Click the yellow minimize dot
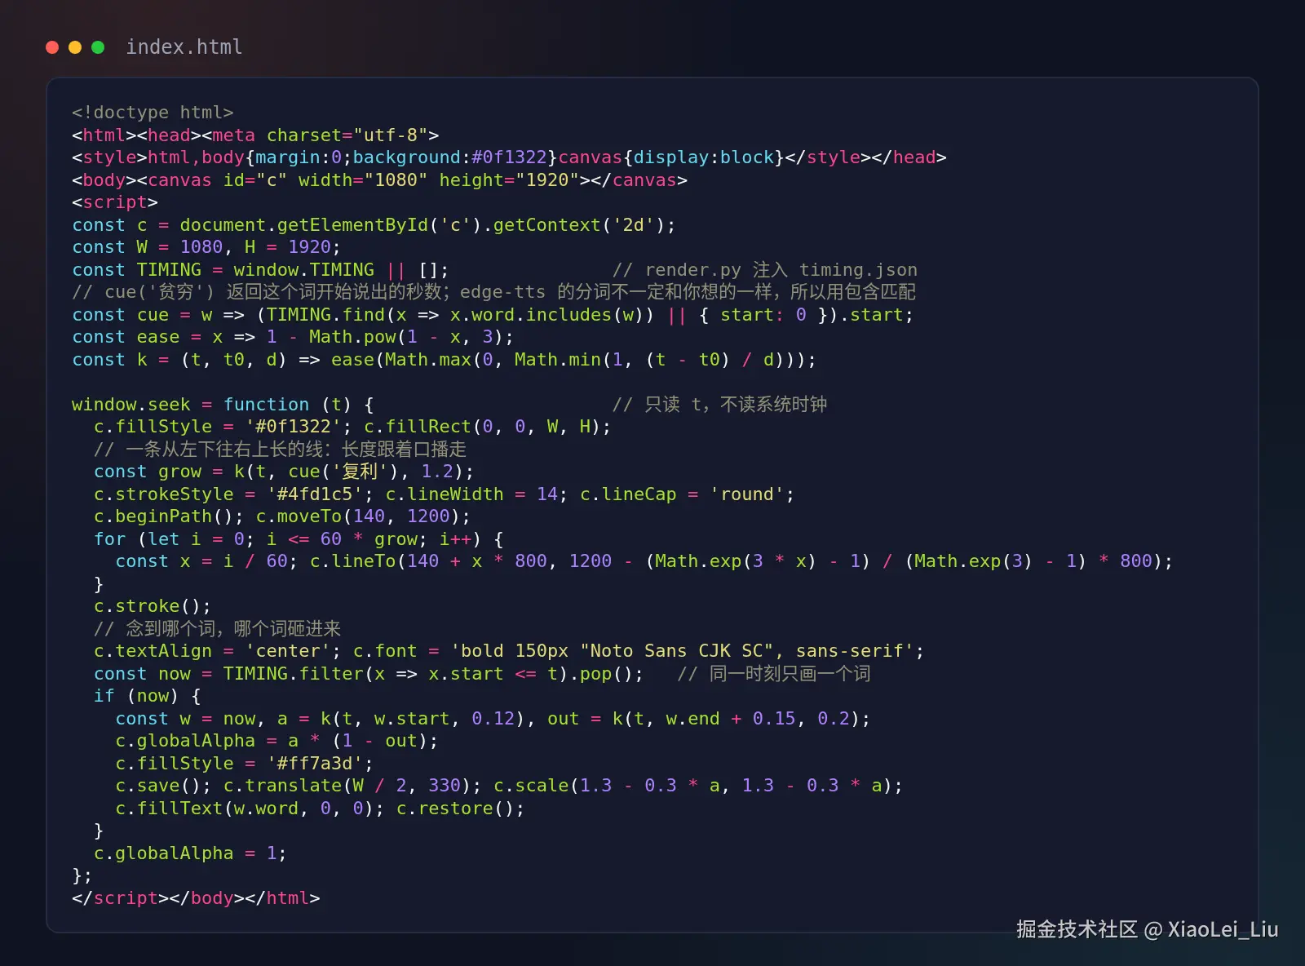1305x966 pixels. pos(75,47)
